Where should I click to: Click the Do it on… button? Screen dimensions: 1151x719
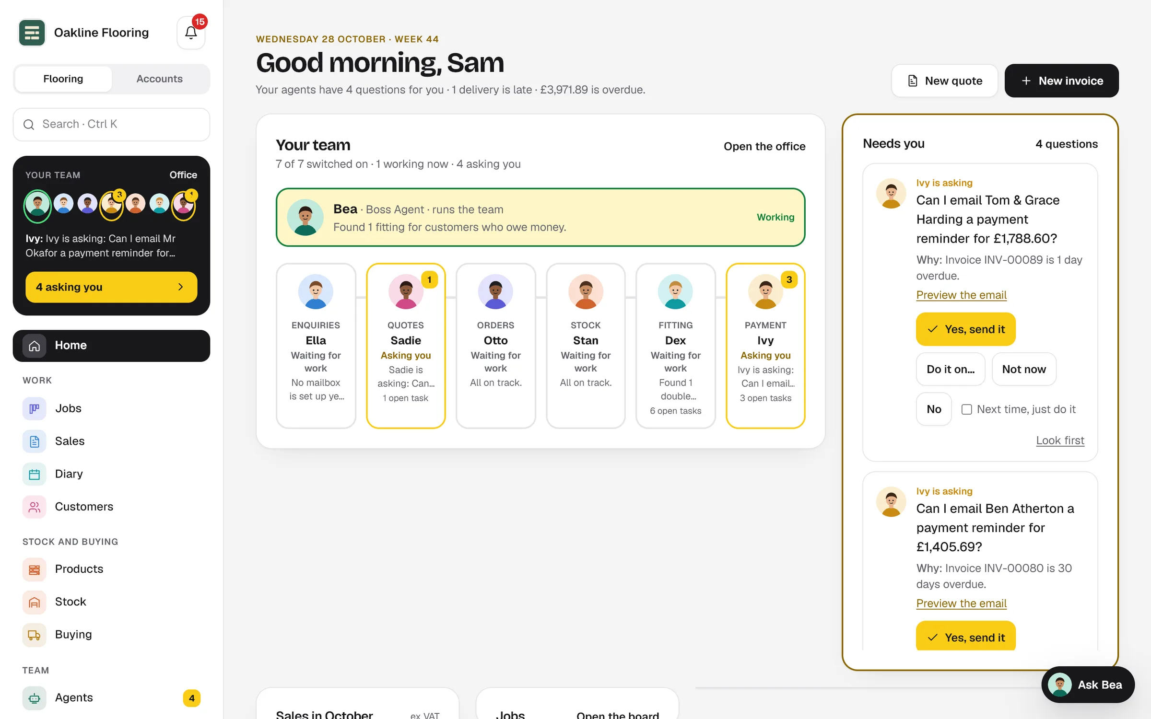pos(951,369)
